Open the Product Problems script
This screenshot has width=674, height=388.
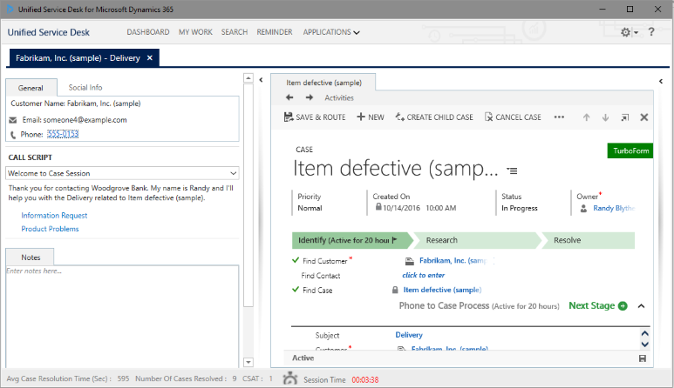[50, 229]
